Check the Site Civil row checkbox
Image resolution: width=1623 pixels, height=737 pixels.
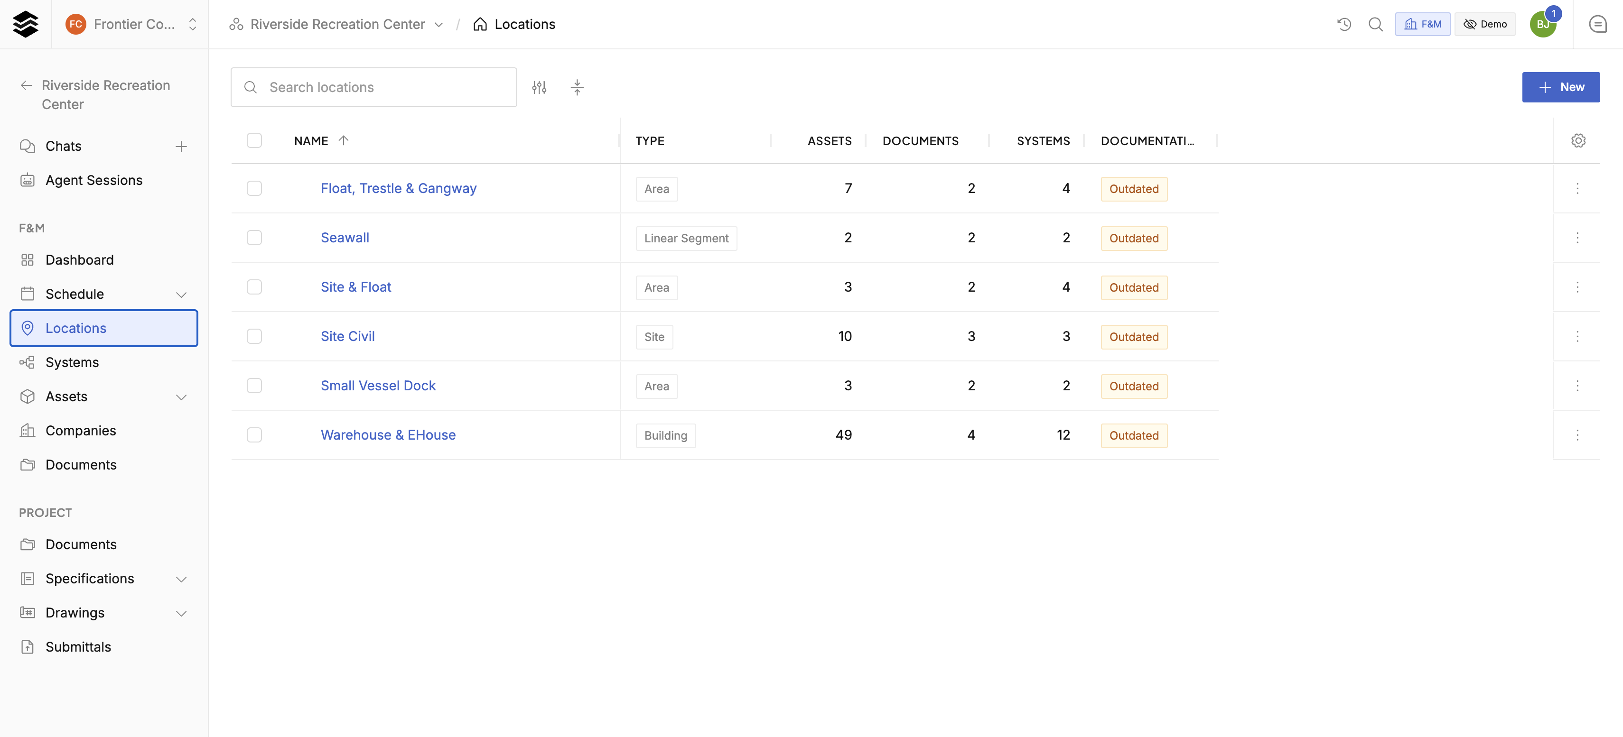pos(254,336)
